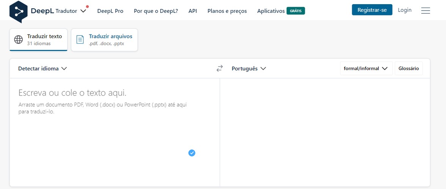446x189 pixels.
Task: Click the Registrar-se button
Action: pyautogui.click(x=372, y=10)
